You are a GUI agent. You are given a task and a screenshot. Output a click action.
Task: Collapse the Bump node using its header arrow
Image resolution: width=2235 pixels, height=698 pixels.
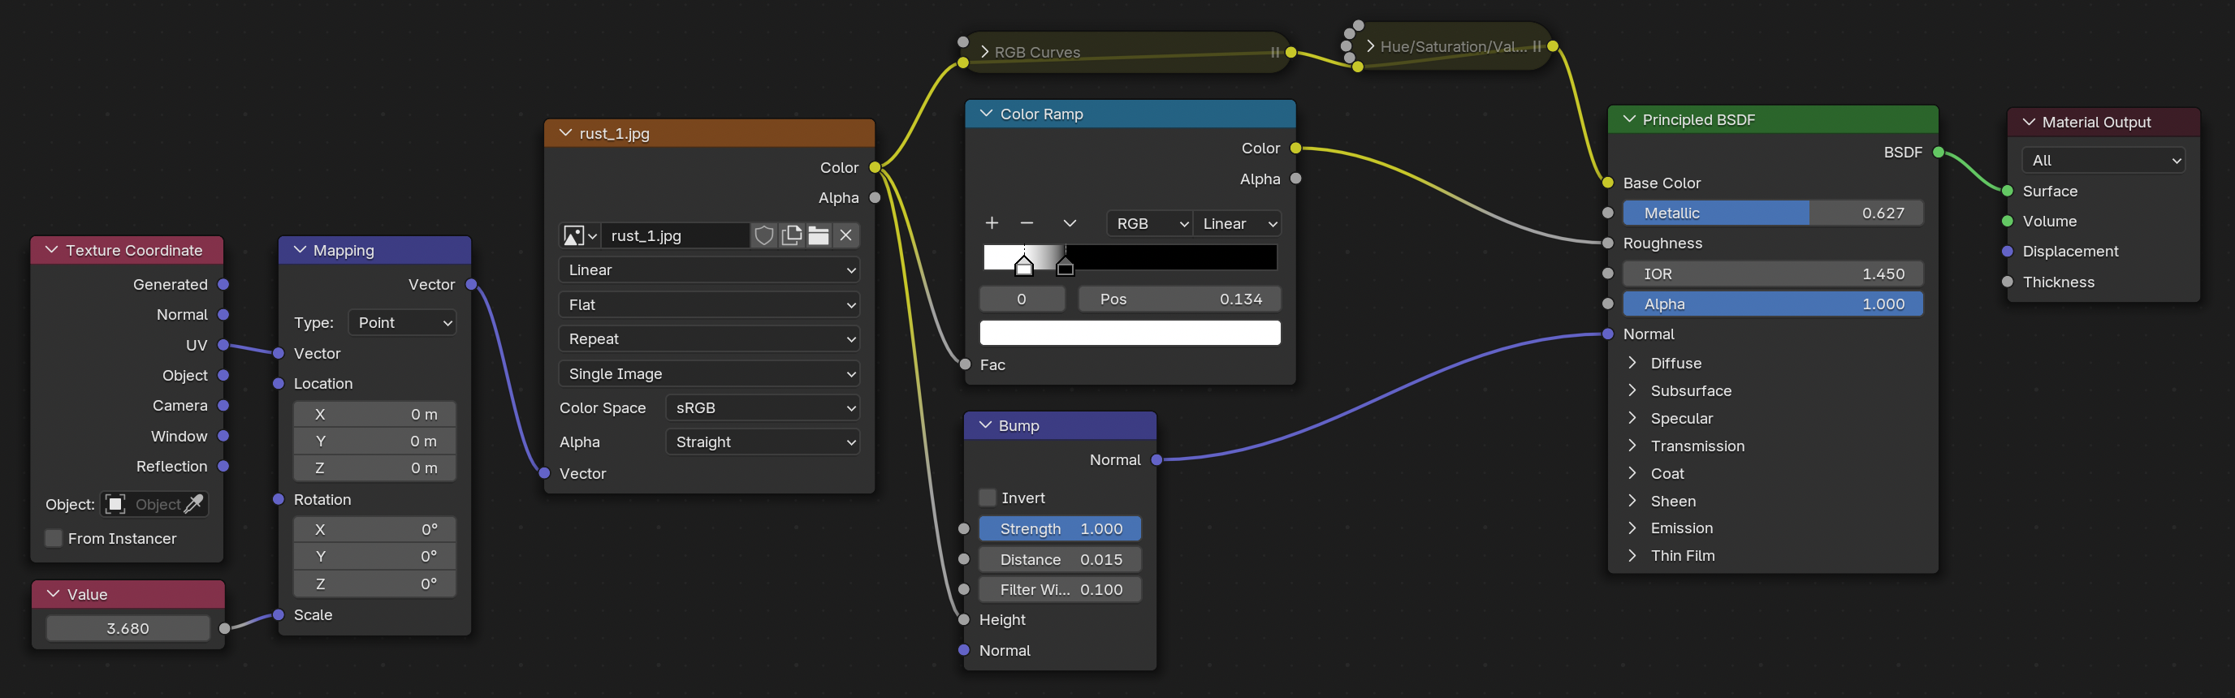click(x=985, y=426)
